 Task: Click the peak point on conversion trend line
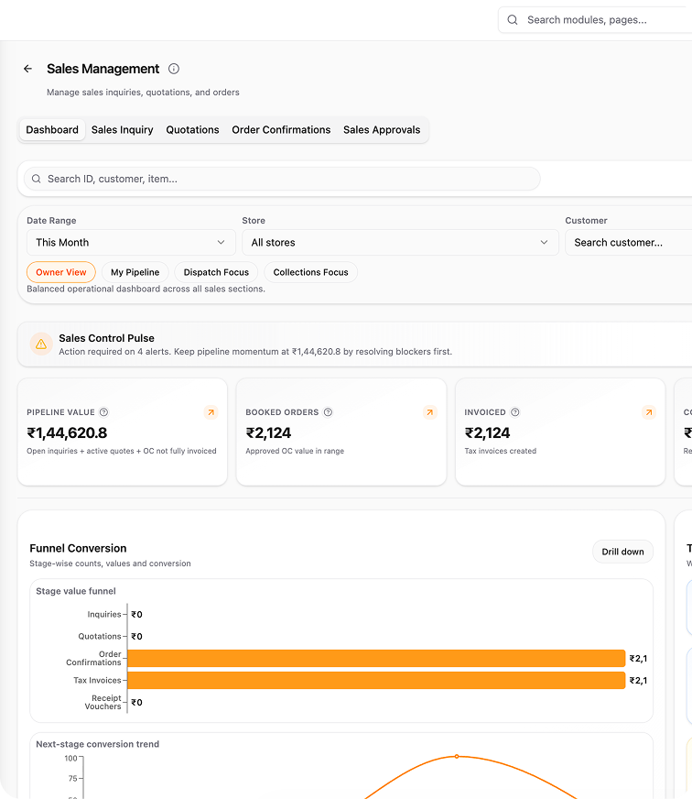pos(457,756)
